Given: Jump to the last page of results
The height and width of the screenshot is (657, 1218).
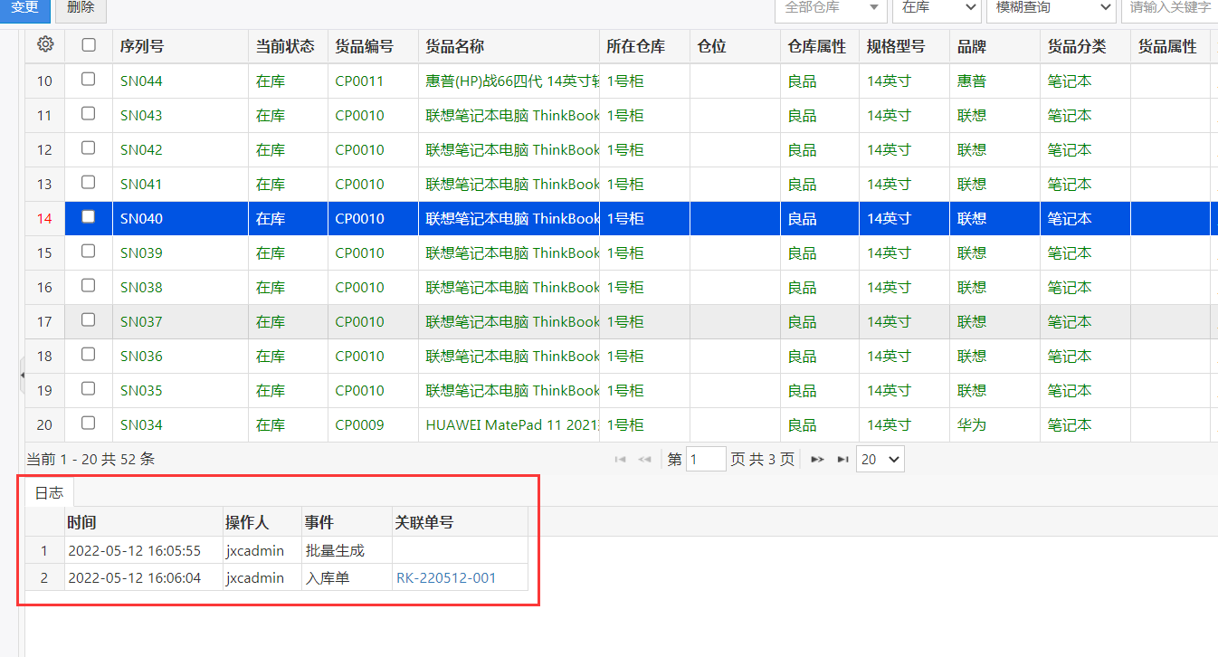Looking at the screenshot, I should click(842, 460).
